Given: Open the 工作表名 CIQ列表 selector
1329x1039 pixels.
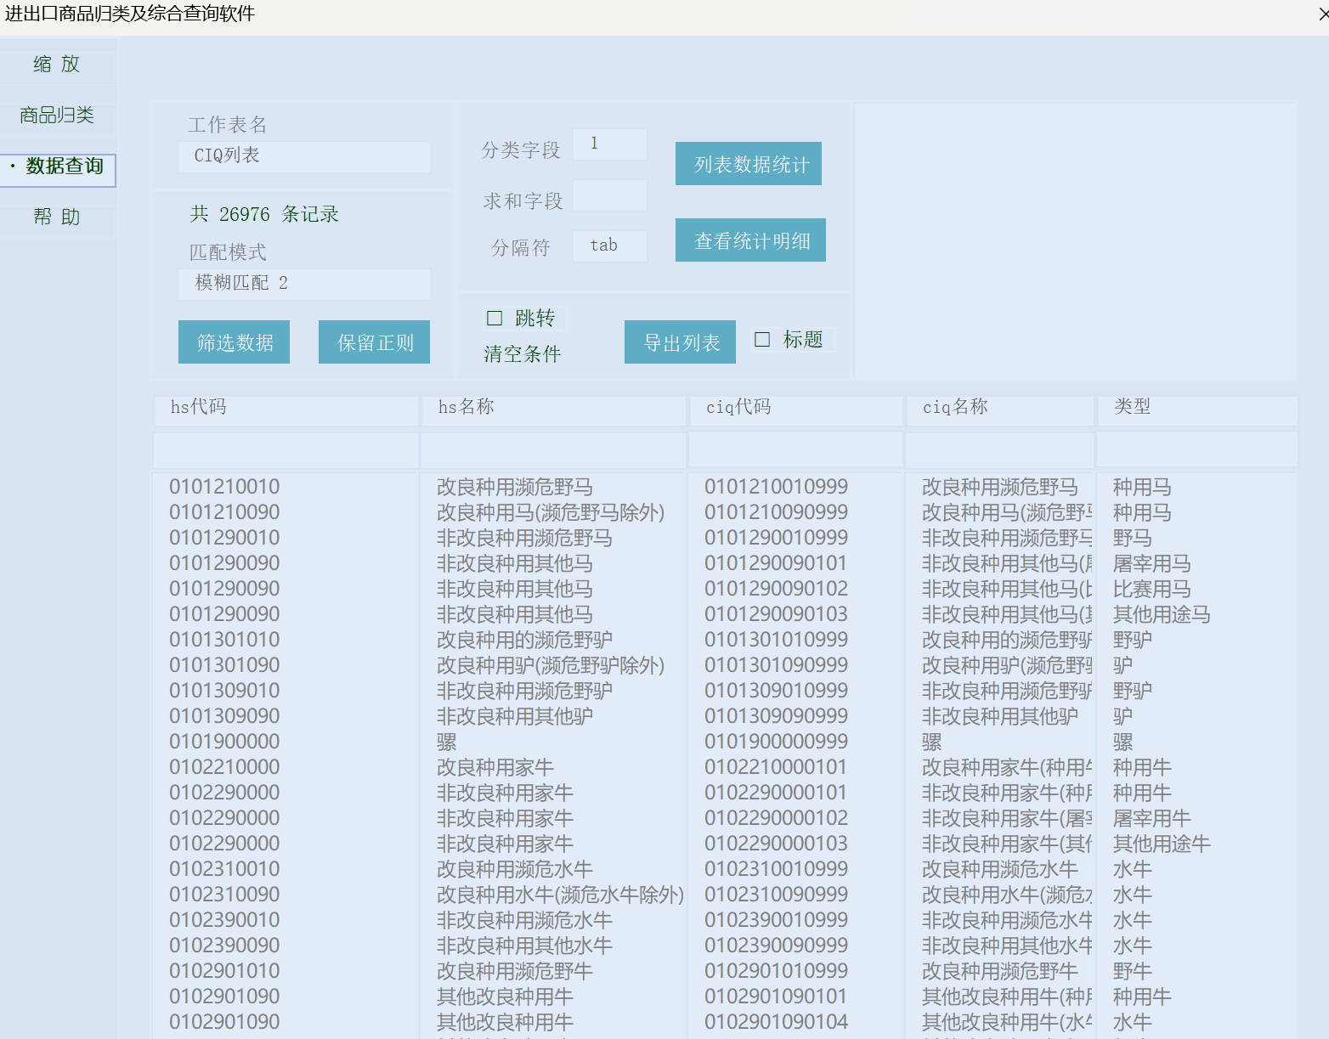Looking at the screenshot, I should click(303, 156).
